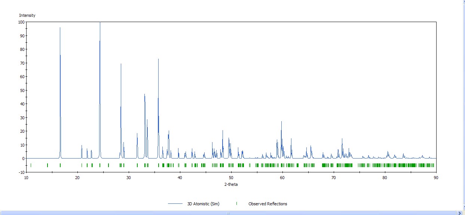
Task: Click the peak near 48 degrees 2-theta
Action: pyautogui.click(x=223, y=131)
